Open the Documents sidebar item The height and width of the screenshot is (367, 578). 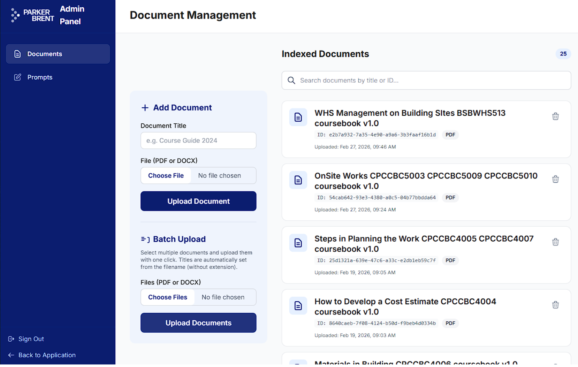point(58,54)
